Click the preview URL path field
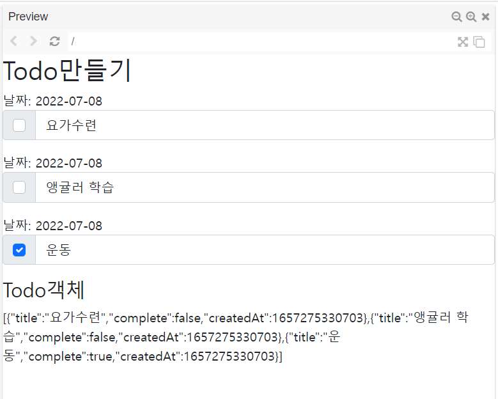Screen dimensions: 498x399 click(256, 42)
